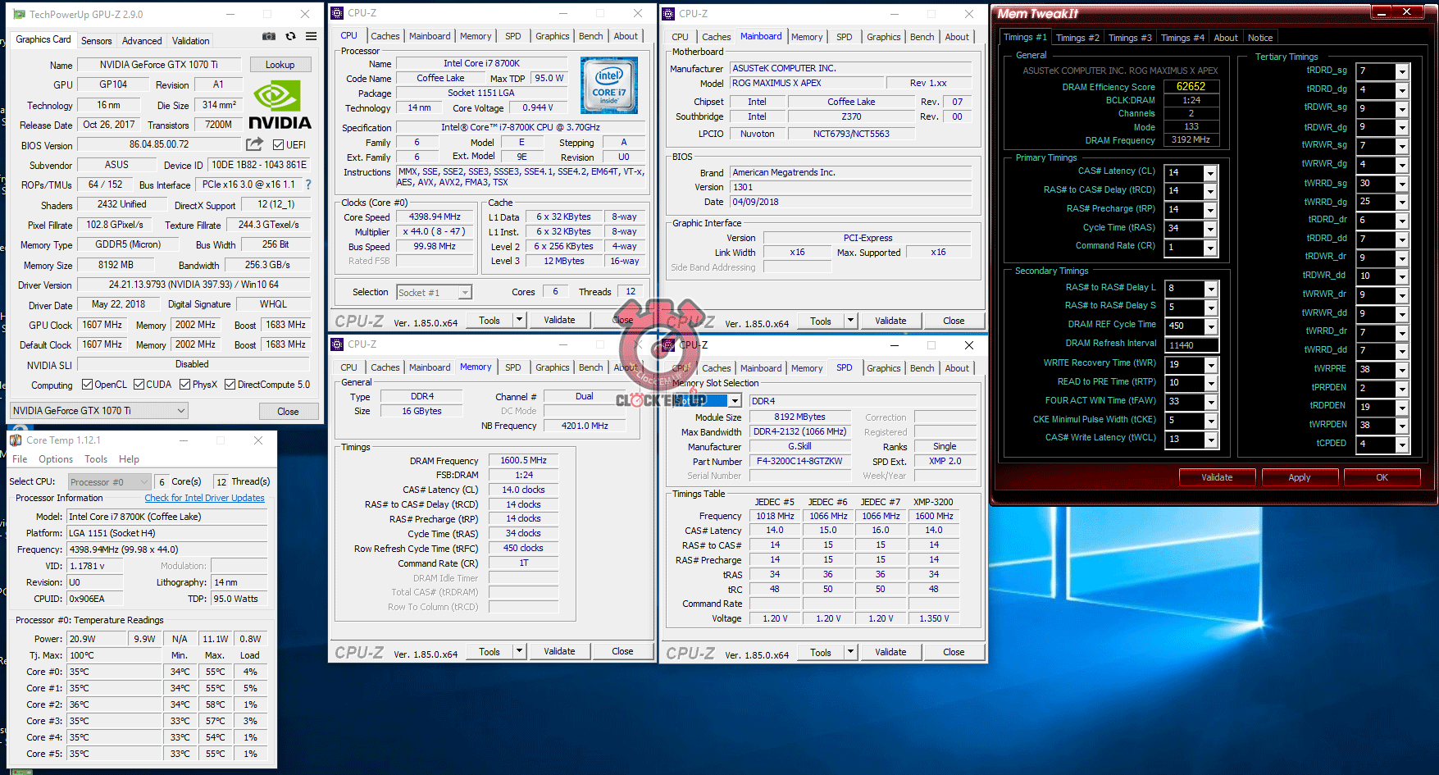The image size is (1439, 775).
Task: Click the Apply button in MemTweakIt
Action: [x=1299, y=477]
